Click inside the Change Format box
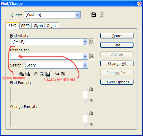 (x=47, y=119)
